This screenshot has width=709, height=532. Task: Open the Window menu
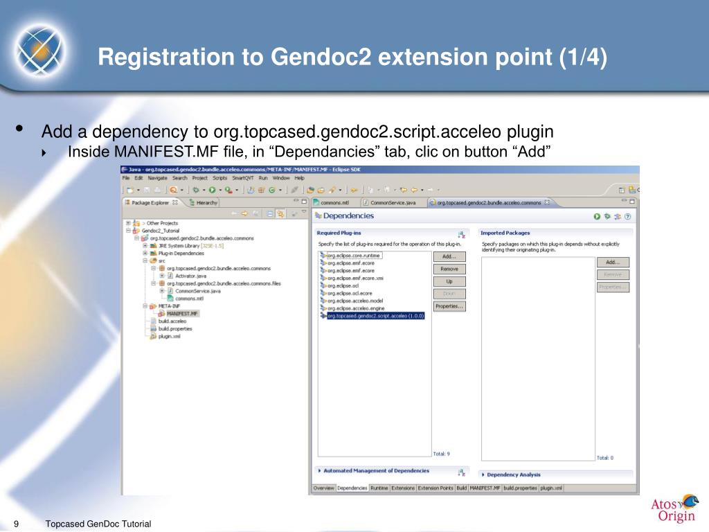[x=281, y=178]
